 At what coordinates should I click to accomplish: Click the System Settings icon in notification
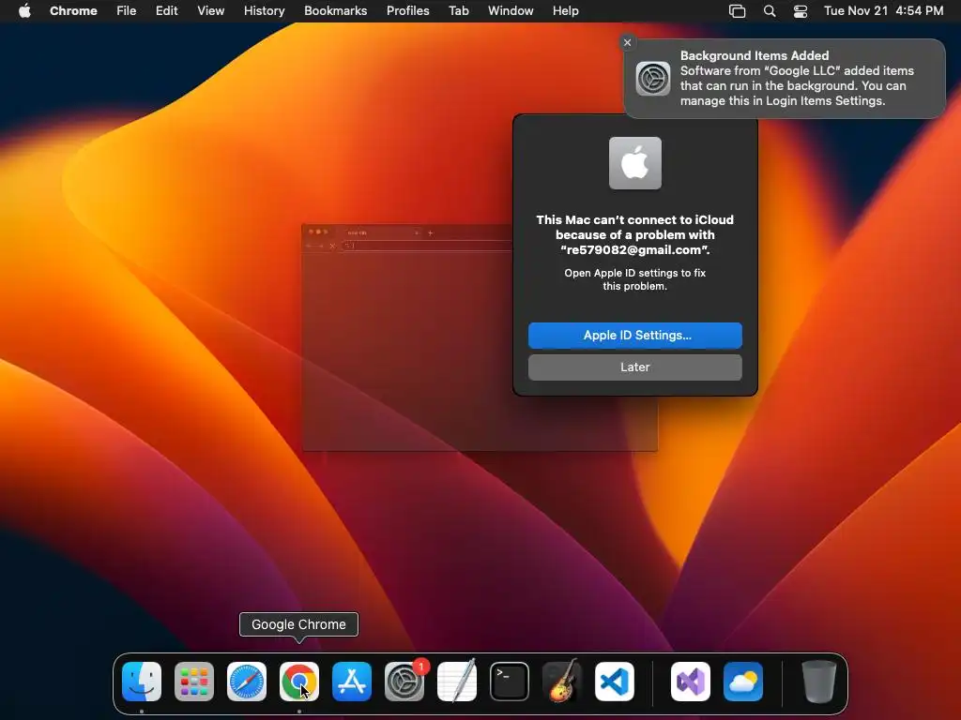click(x=653, y=79)
